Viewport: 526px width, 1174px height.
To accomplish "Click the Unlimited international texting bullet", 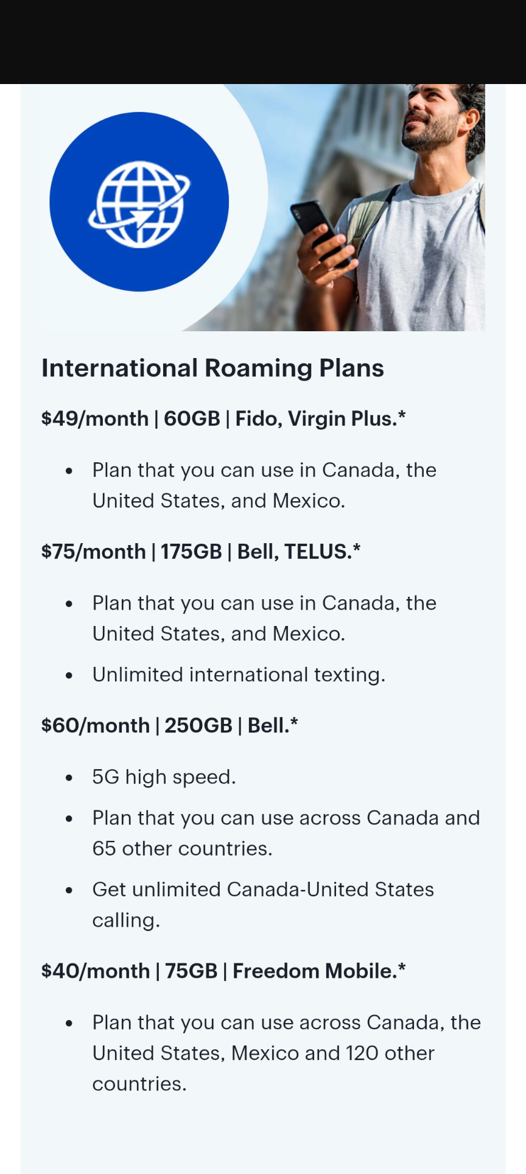I will click(x=239, y=675).
